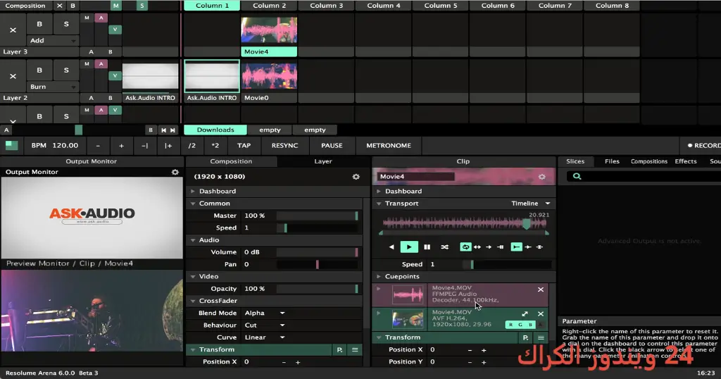721x379 pixels.
Task: Toggle Layer 3 bypass B button
Action: pyautogui.click(x=39, y=24)
